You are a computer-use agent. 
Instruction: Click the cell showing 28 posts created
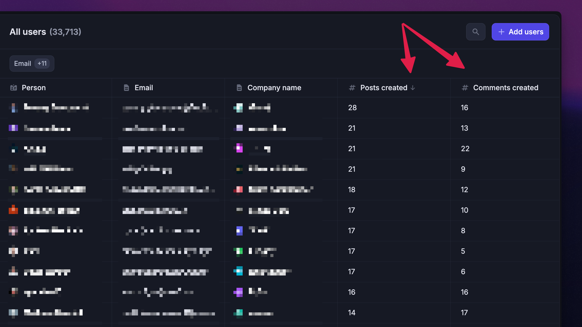pos(352,108)
